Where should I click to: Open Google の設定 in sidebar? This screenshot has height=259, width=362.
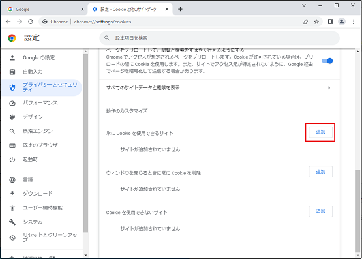point(42,57)
